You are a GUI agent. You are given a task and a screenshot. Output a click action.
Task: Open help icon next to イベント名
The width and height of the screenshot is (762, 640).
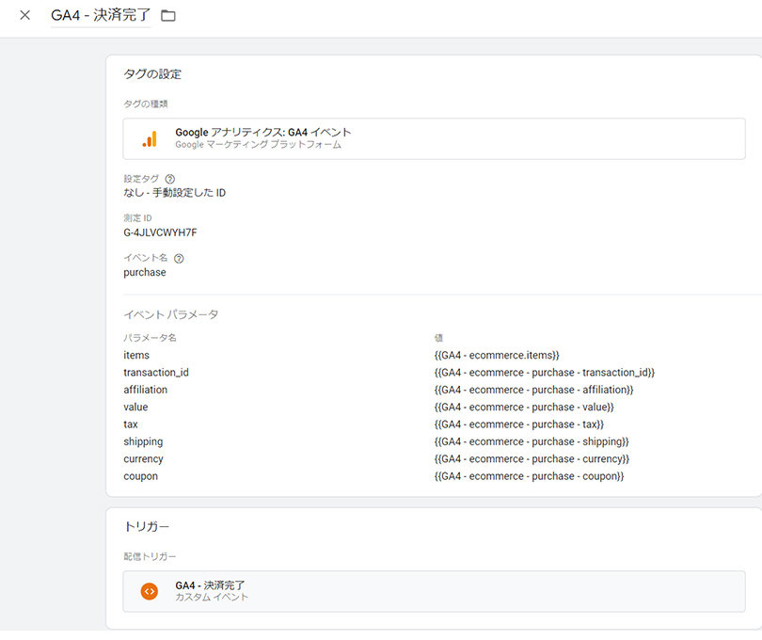tap(179, 258)
